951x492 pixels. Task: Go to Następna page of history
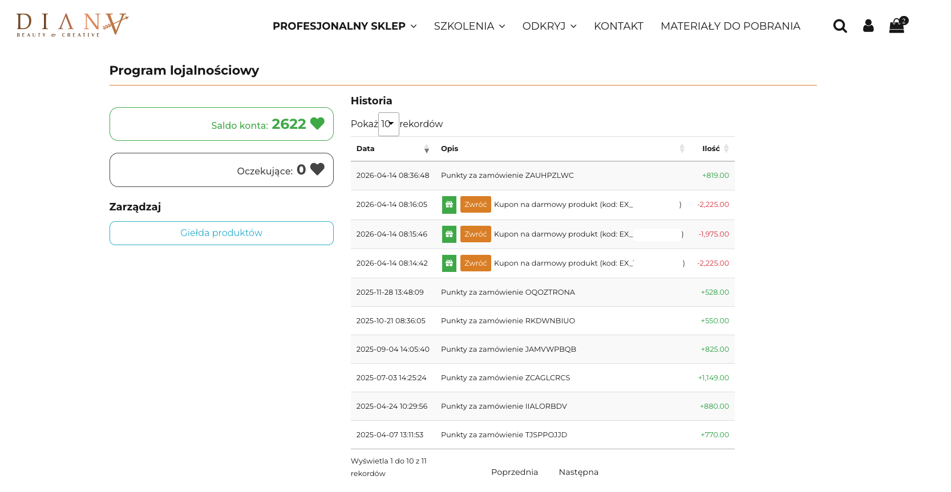pyautogui.click(x=578, y=472)
